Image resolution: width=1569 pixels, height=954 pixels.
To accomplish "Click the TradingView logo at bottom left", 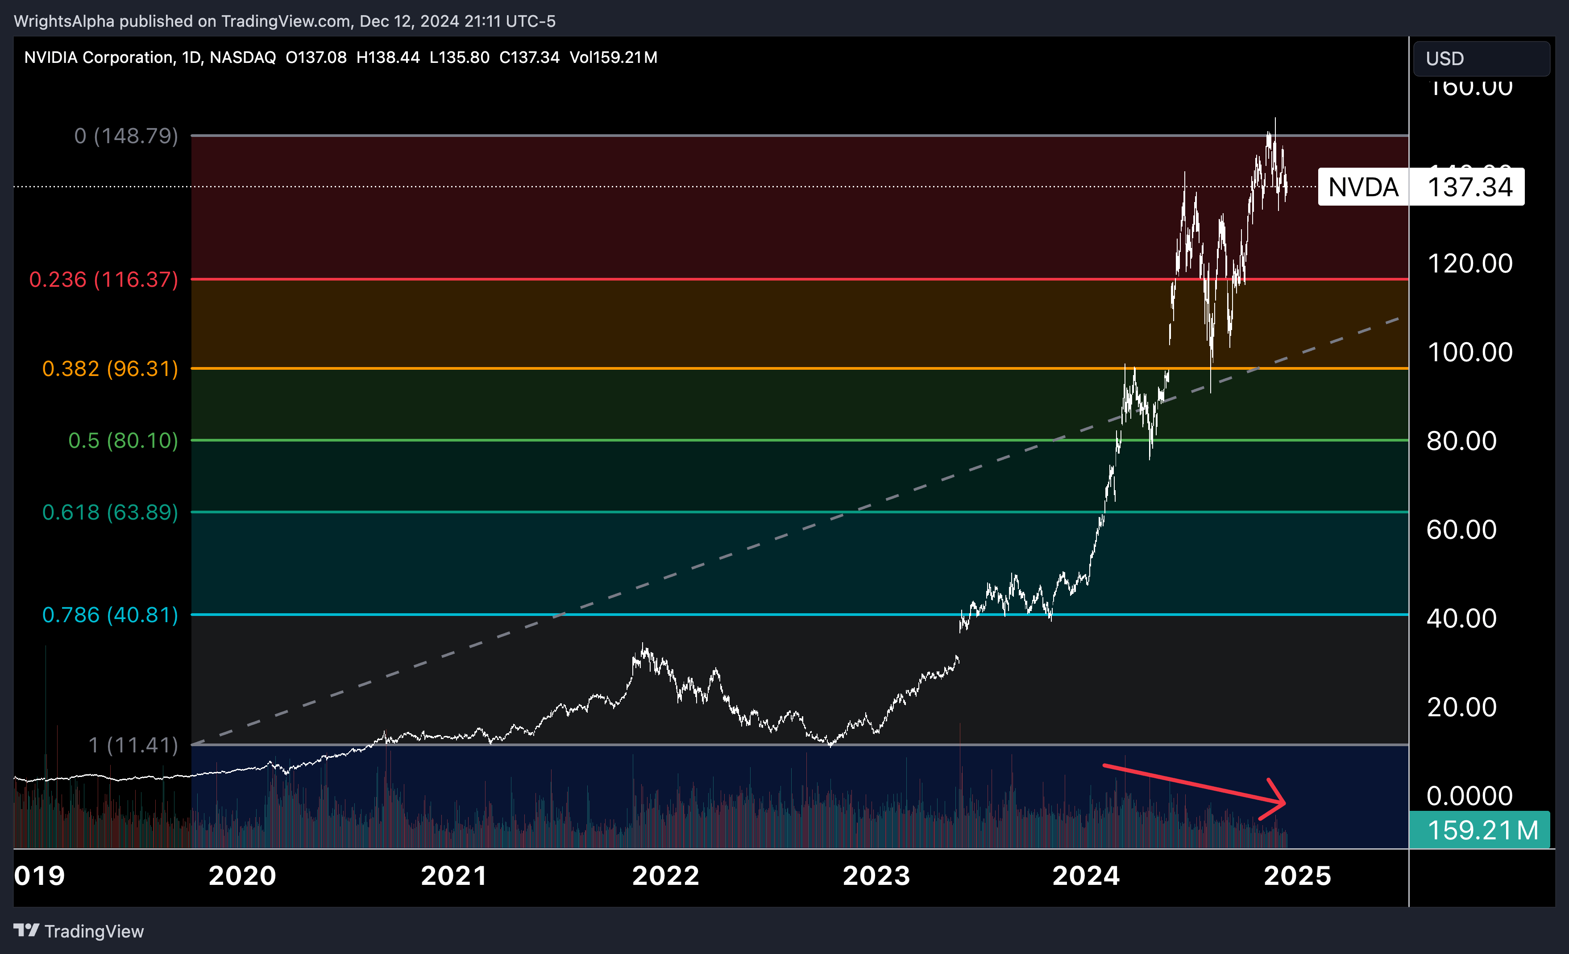I will click(x=27, y=930).
